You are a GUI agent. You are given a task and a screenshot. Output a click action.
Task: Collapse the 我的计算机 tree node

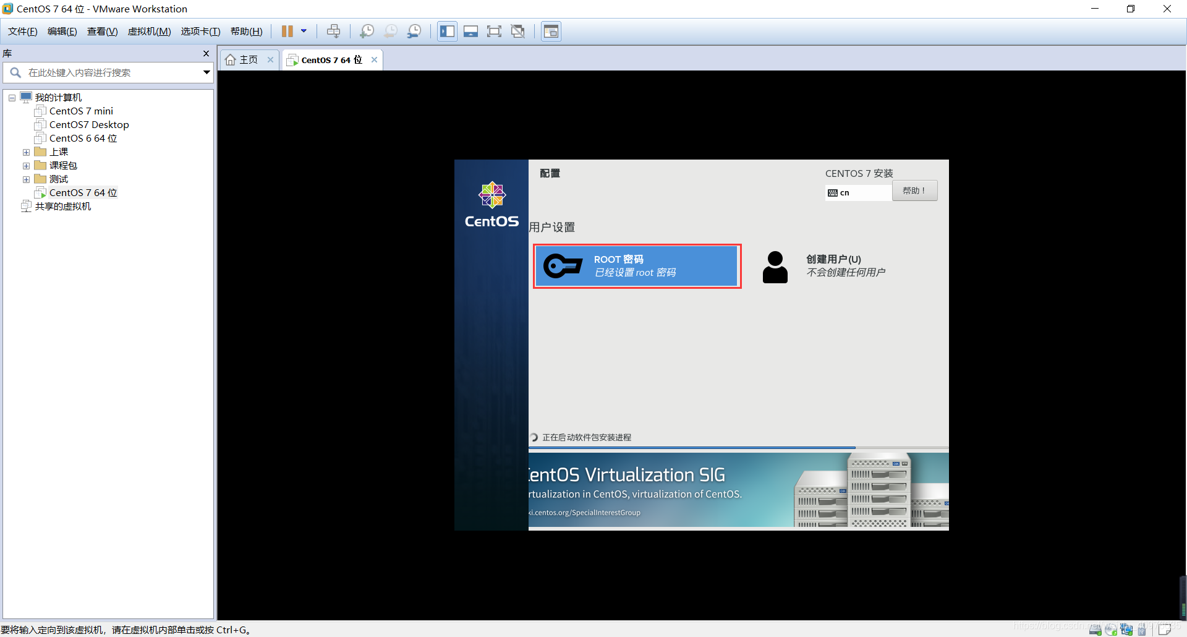click(12, 98)
